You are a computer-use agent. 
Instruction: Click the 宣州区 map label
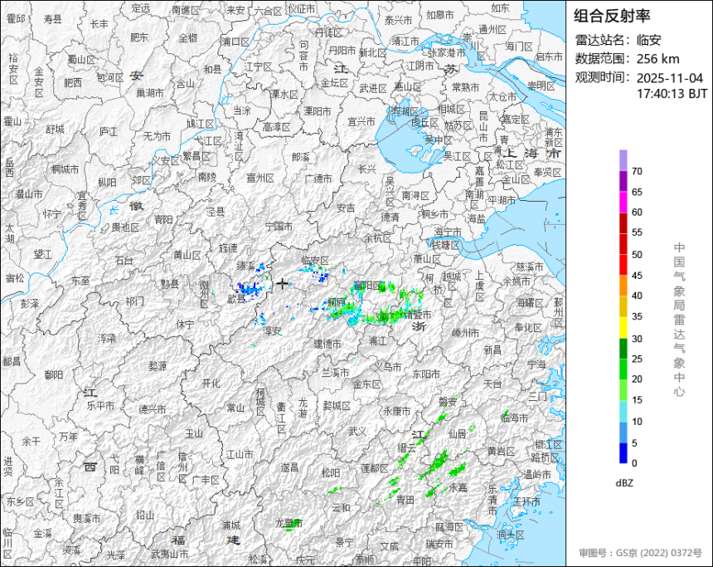[x=260, y=178]
